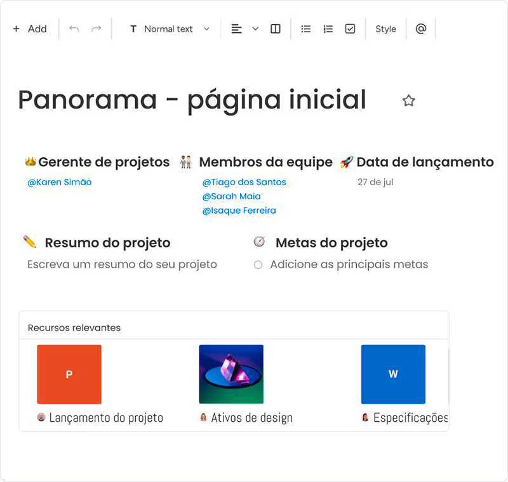Check the 'Adicione as principais metas' circle
Screen dimensions: 508x482
[258, 265]
